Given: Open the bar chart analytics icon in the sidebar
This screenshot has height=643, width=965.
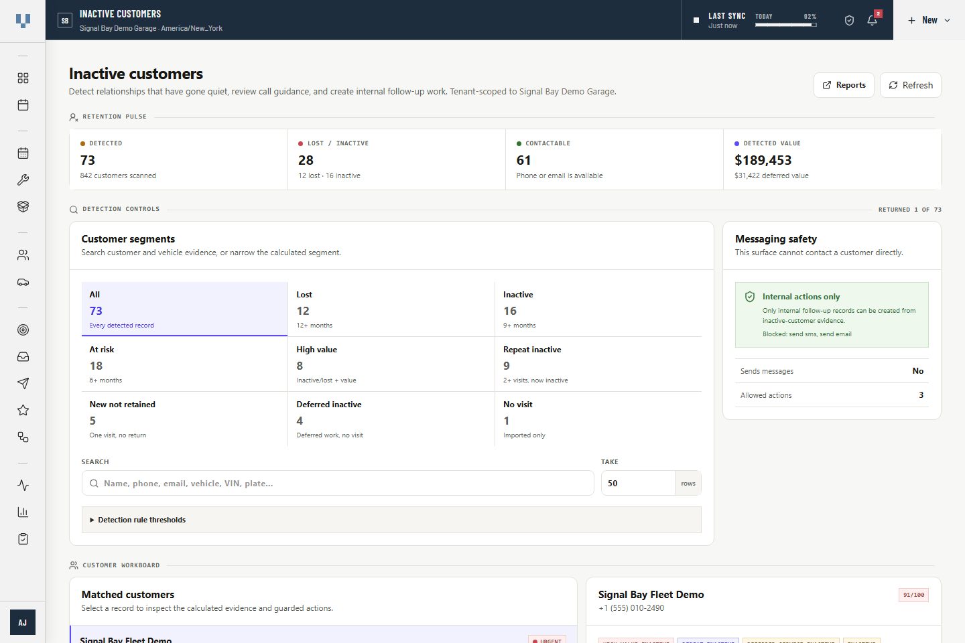Looking at the screenshot, I should pos(23,512).
